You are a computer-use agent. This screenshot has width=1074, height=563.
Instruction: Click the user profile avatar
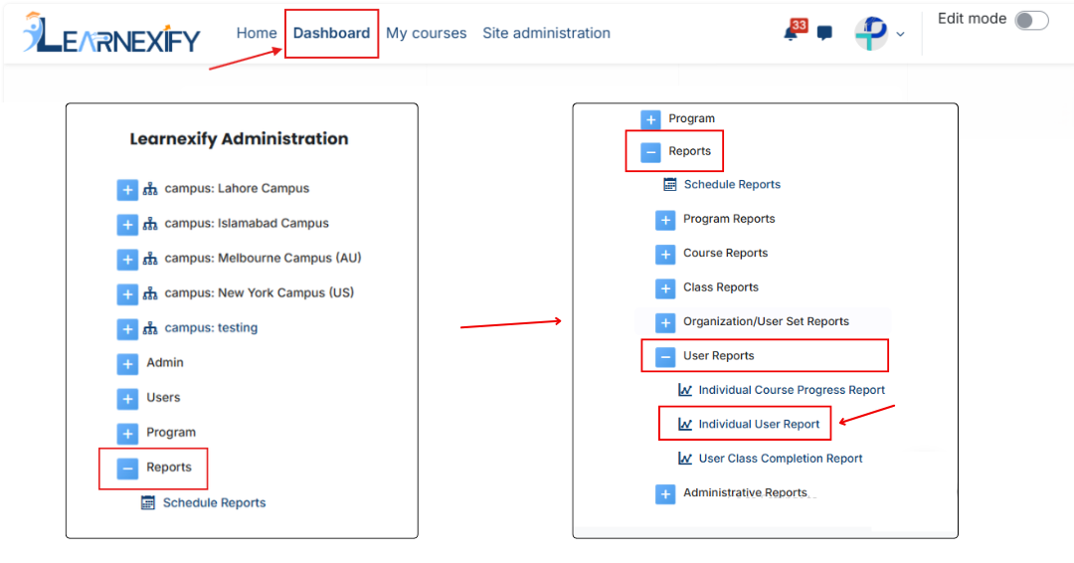[x=870, y=33]
